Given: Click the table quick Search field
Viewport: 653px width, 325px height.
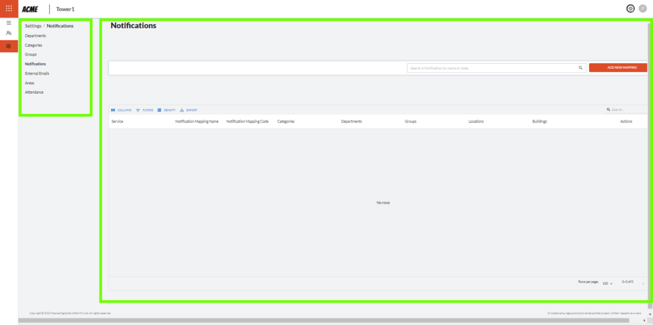Looking at the screenshot, I should (x=627, y=110).
